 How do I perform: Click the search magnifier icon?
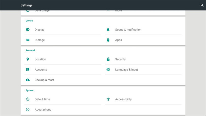coord(202,5)
